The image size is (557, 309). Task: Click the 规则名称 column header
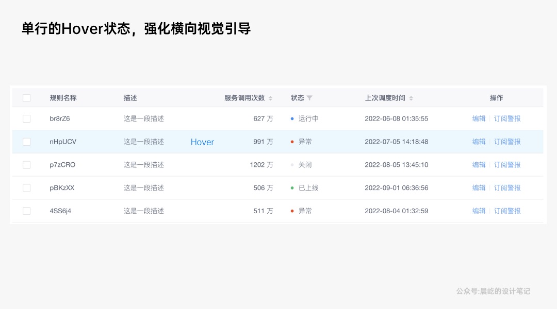click(x=63, y=98)
